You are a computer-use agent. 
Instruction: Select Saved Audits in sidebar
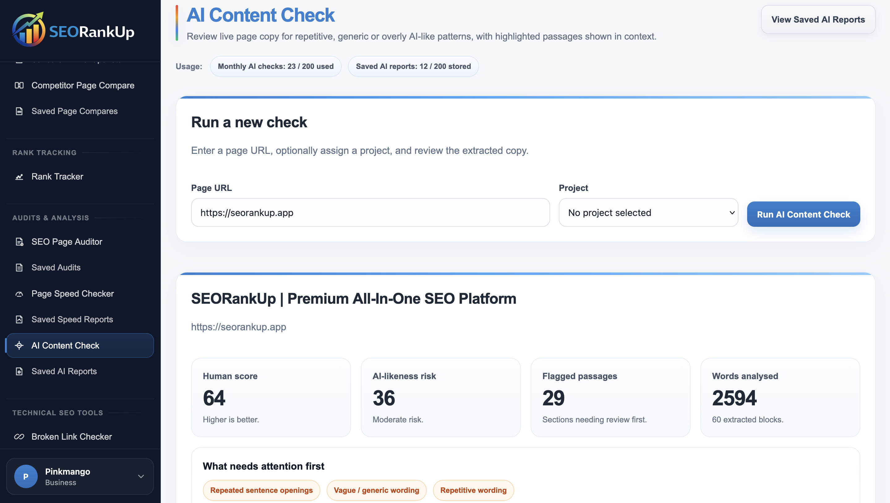pyautogui.click(x=80, y=267)
